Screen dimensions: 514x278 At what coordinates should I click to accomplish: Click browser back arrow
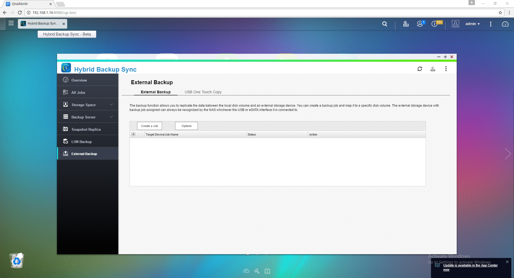click(x=5, y=13)
